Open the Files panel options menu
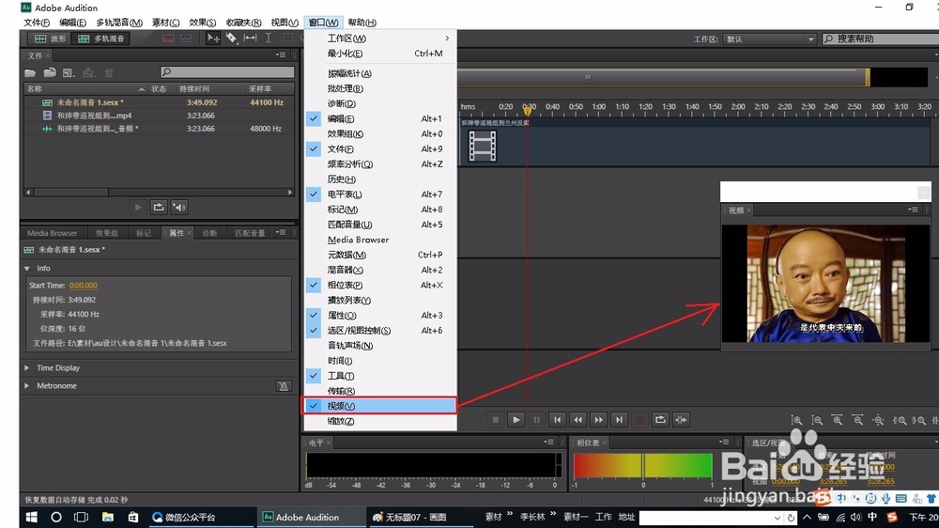Image resolution: width=939 pixels, height=528 pixels. coord(280,55)
